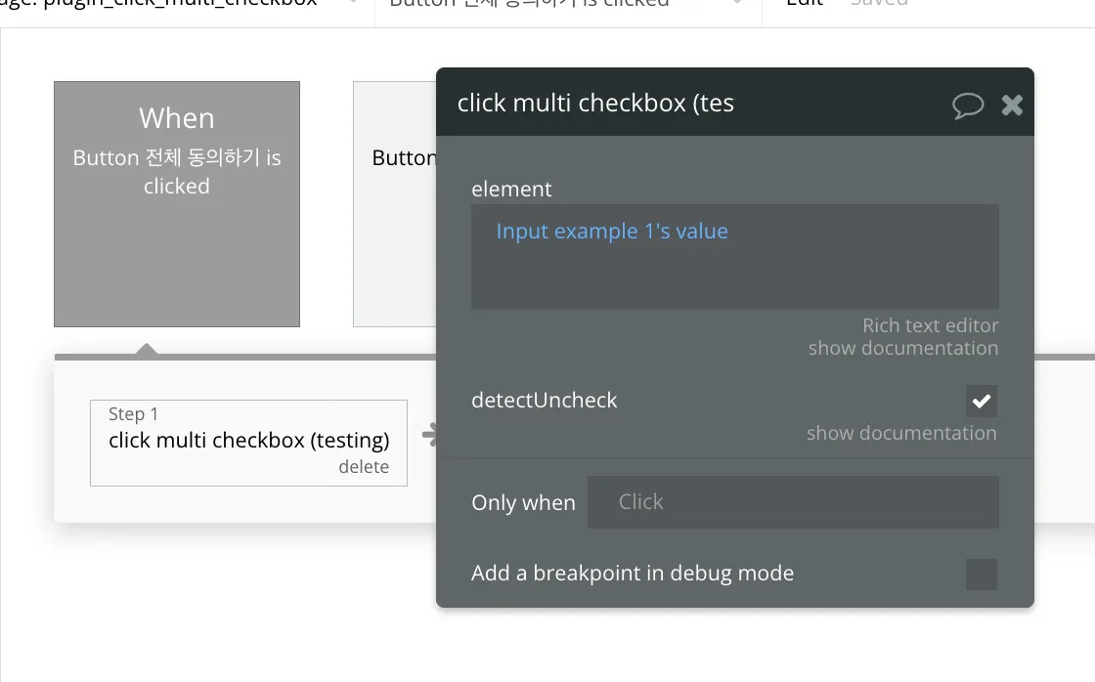Show documentation for detectUncheck
The width and height of the screenshot is (1095, 682).
pos(900,433)
